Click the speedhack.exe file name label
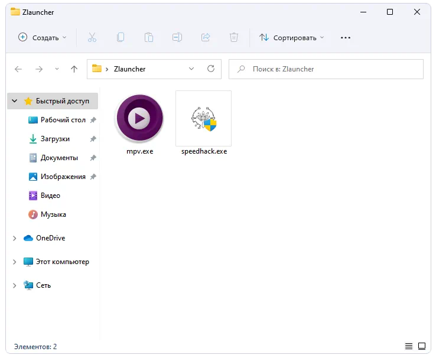Viewport: 436px width, 358px height. tap(204, 151)
